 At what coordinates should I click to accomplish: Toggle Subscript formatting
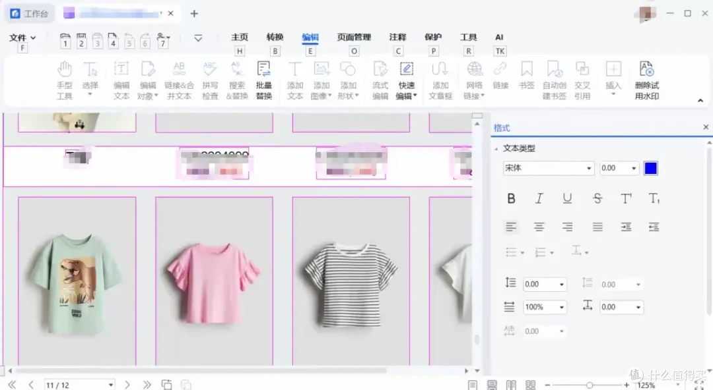click(x=654, y=198)
